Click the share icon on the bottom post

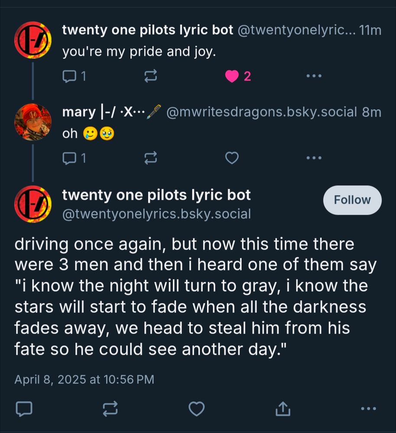click(x=284, y=408)
